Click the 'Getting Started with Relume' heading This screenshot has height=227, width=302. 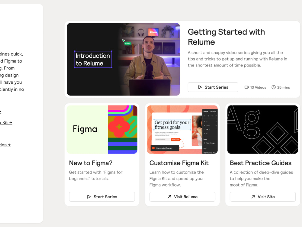(226, 37)
